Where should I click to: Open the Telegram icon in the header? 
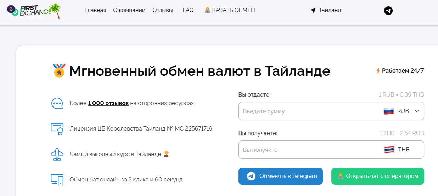(388, 11)
